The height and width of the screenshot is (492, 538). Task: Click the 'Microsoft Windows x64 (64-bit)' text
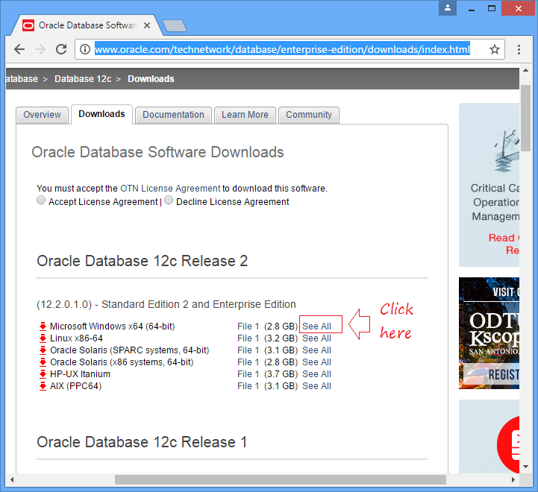113,327
